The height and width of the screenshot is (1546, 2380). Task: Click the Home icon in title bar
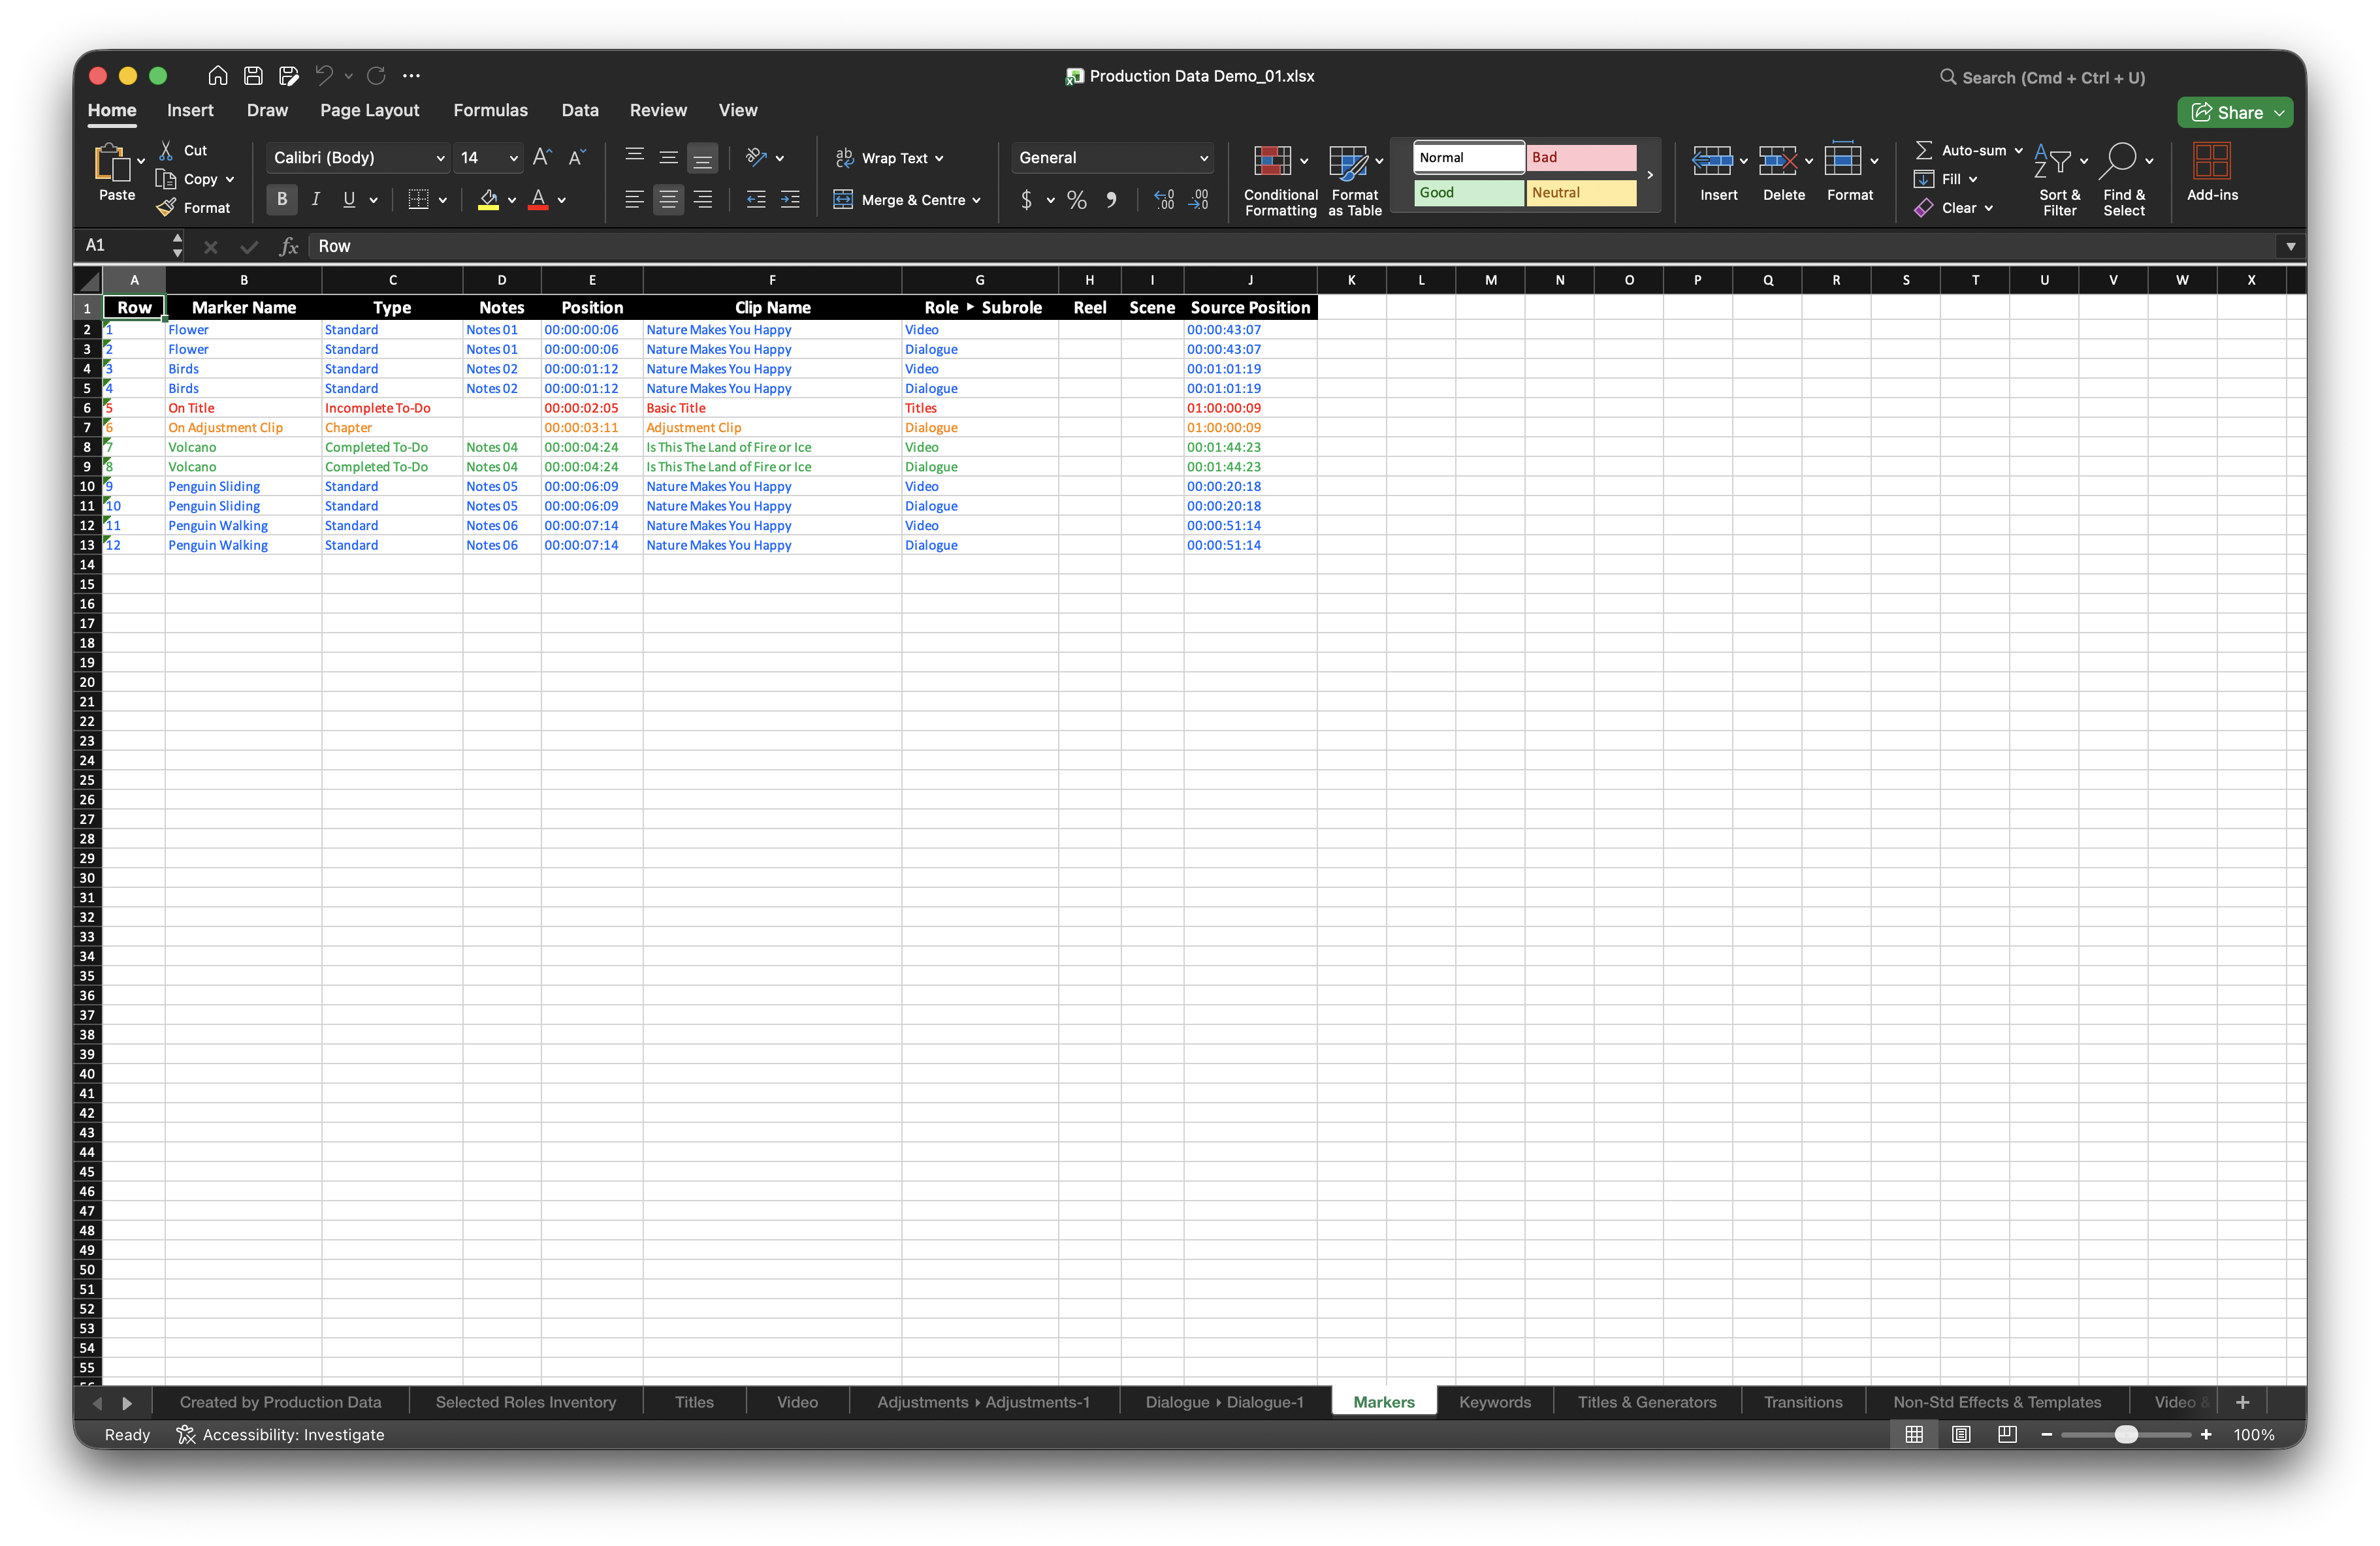tap(217, 76)
